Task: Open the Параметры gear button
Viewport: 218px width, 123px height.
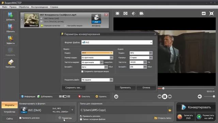Action: coord(65,118)
